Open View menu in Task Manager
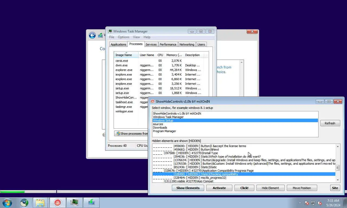The image size is (347, 208). [x=136, y=37]
